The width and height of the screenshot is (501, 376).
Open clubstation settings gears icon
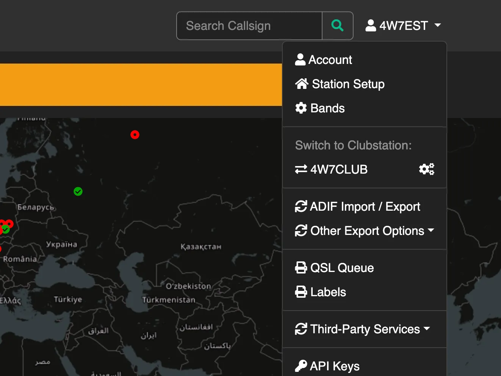tap(426, 169)
